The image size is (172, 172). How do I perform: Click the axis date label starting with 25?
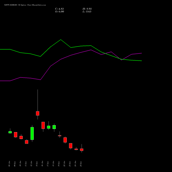pyautogui.click(x=81, y=164)
